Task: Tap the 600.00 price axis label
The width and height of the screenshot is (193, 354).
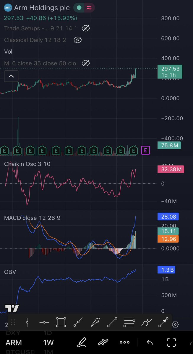Action: 170,38
